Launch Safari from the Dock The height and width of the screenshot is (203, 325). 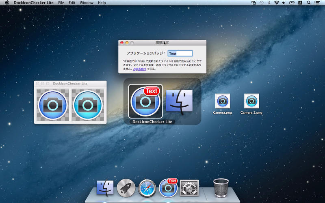point(147,188)
